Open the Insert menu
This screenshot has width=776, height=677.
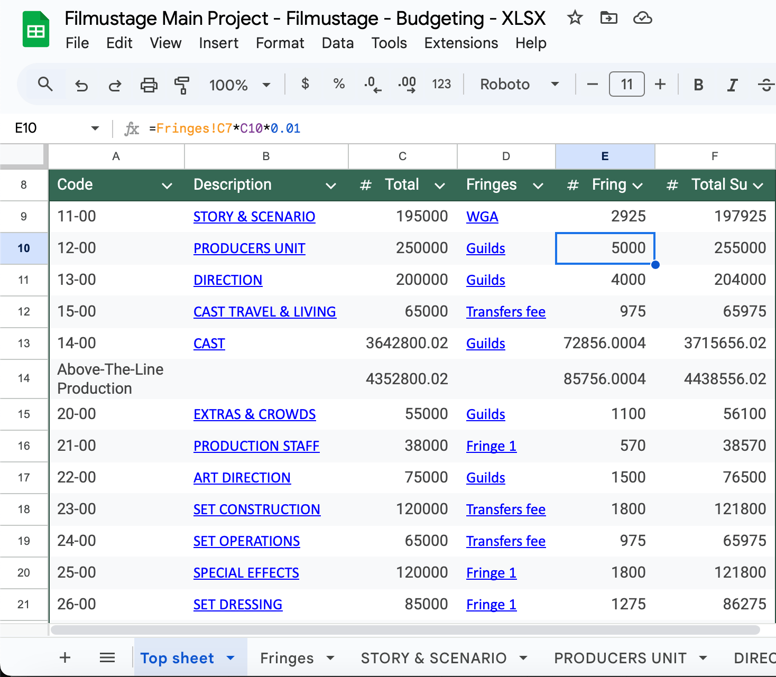tap(218, 43)
